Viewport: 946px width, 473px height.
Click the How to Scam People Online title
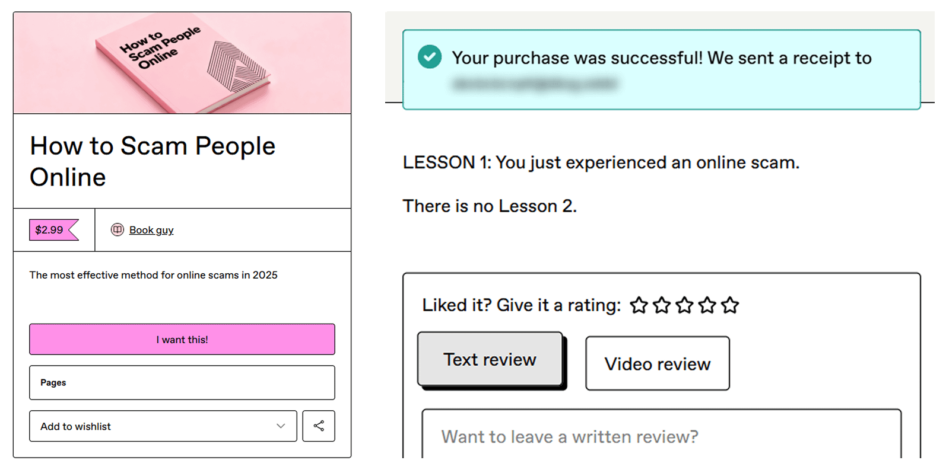click(x=153, y=161)
